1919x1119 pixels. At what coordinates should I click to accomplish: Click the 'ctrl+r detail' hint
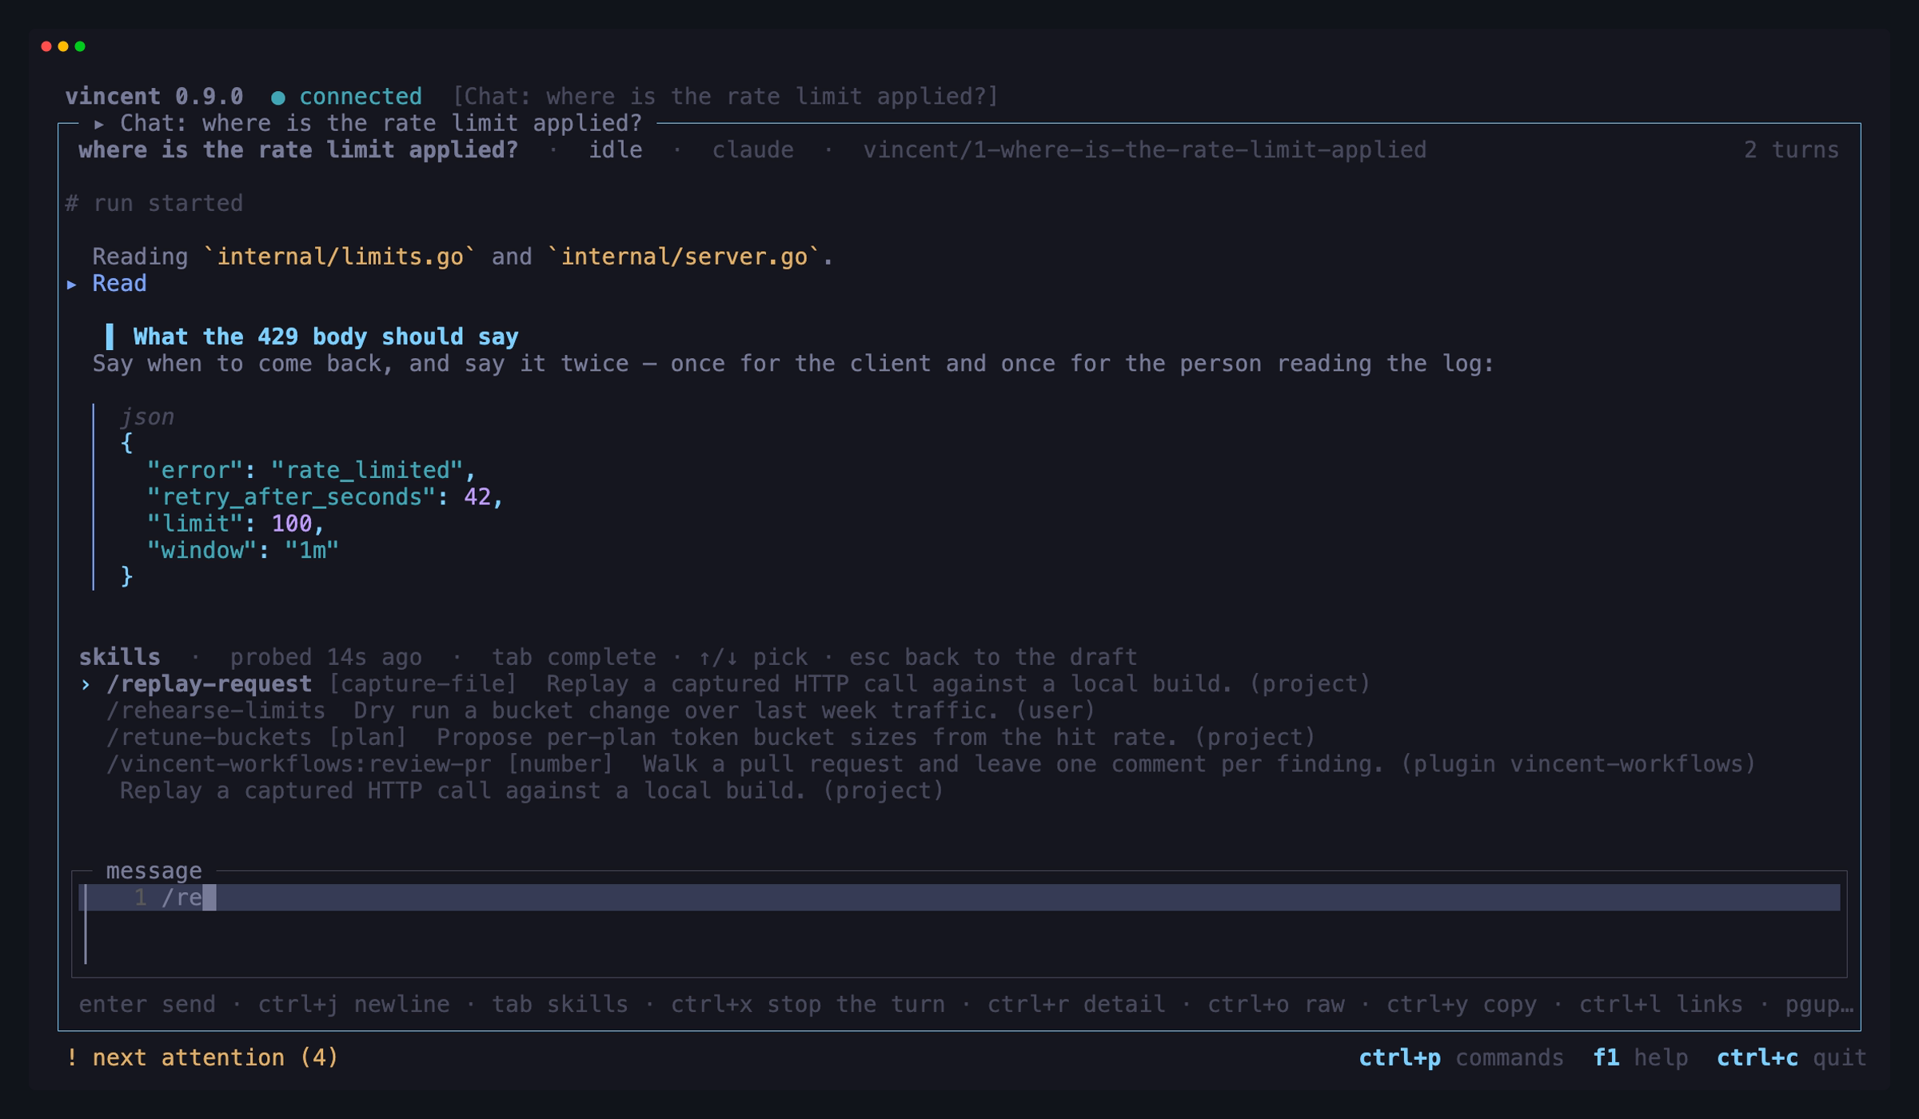1076,1004
